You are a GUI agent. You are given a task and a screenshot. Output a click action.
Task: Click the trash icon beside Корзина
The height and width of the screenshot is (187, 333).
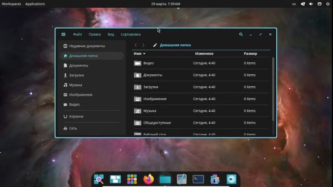point(65,116)
